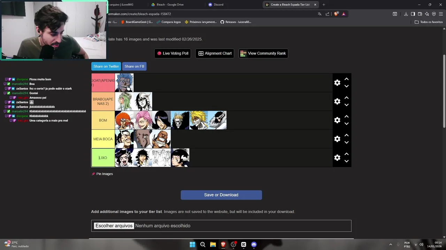Toggle browser sidebar panel icon
This screenshot has width=446, height=250.
coord(413,14)
